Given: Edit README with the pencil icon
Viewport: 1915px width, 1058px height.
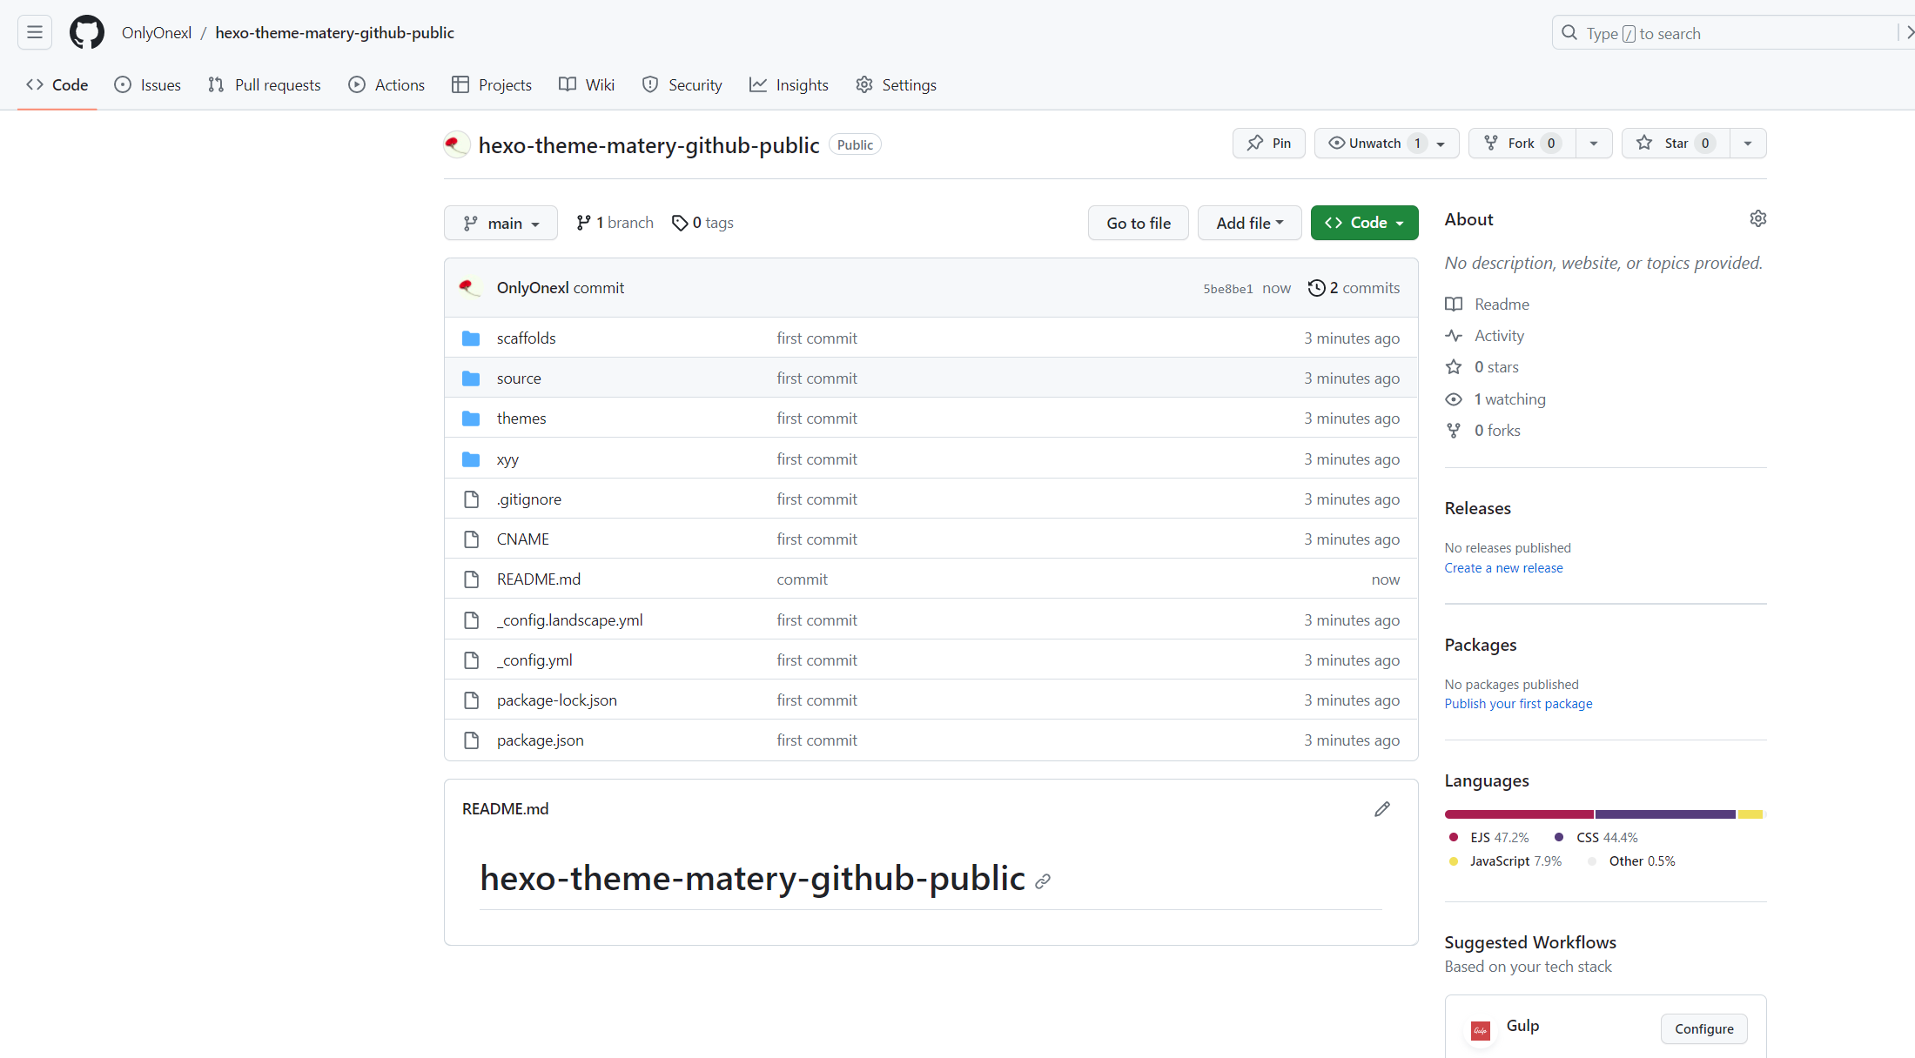Looking at the screenshot, I should (1381, 809).
